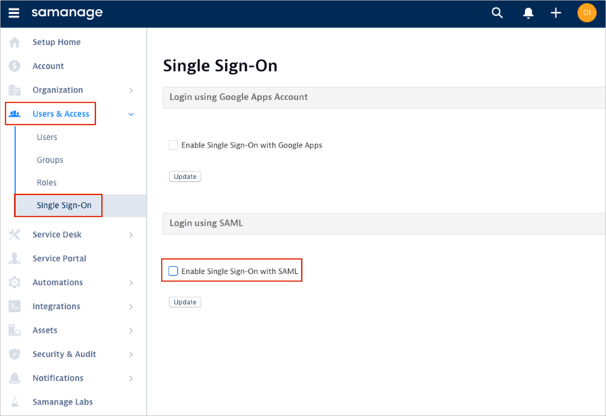This screenshot has height=416, width=606.
Task: Click the Account dollar icon
Action: (x=15, y=66)
